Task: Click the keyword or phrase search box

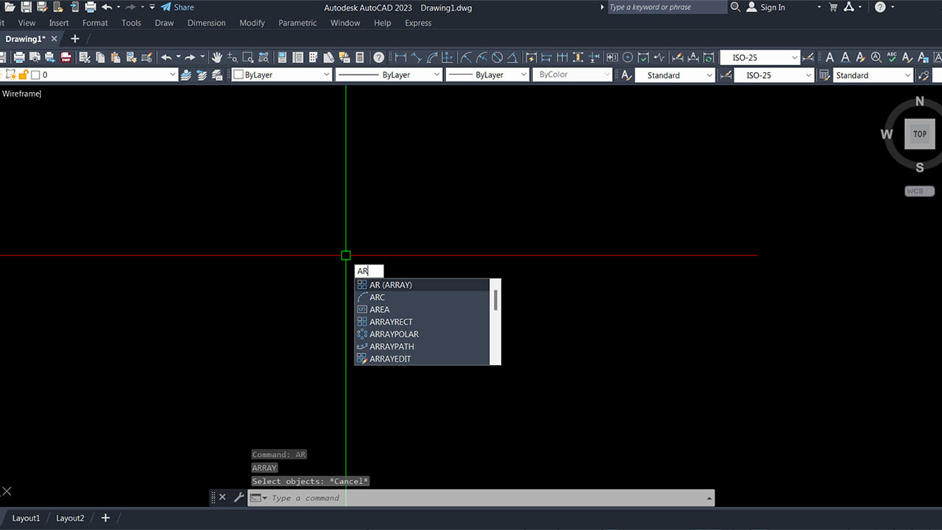Action: [667, 7]
